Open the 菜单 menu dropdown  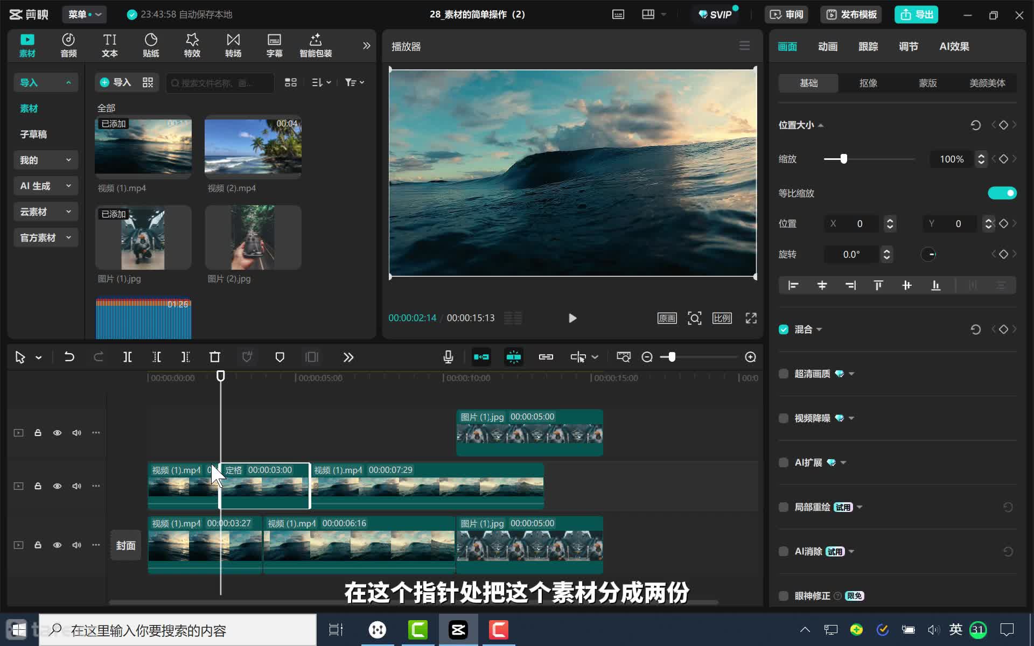[x=85, y=15]
